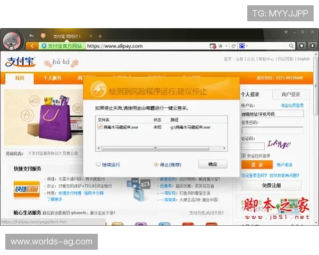The width and height of the screenshot is (319, 255).
Task: Click the 优惠券 link
Action: 166,186
